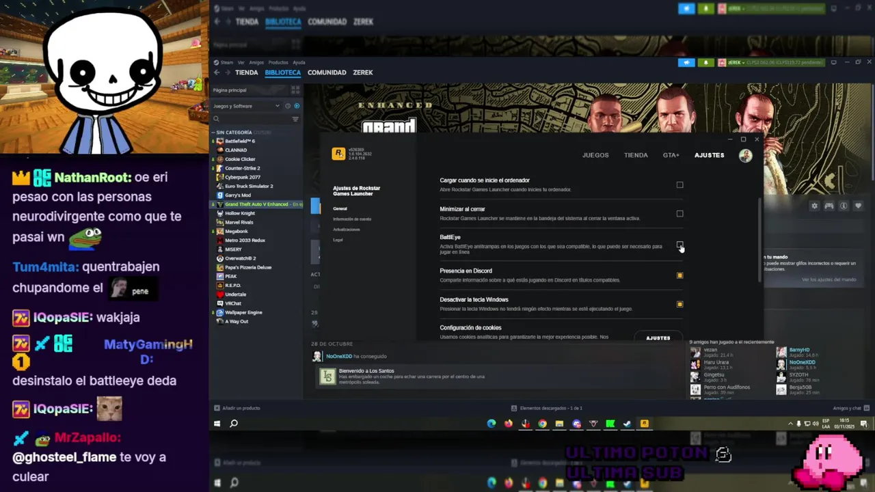Open File Explorer from the taskbar
This screenshot has width=875, height=492.
[x=559, y=424]
